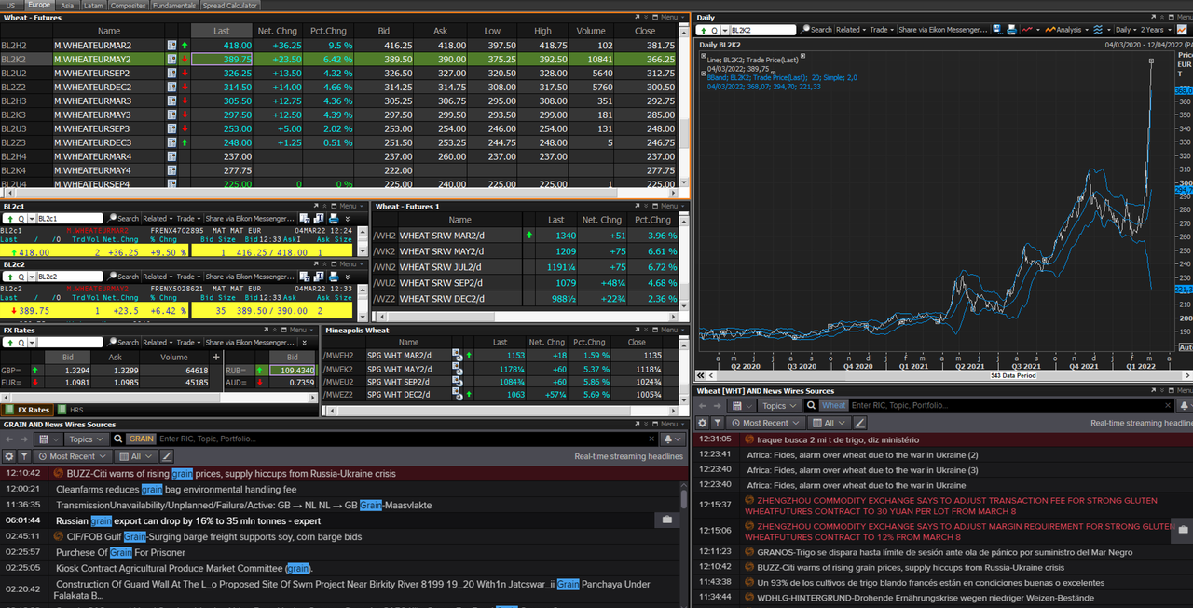Click the BL2c1 symbol input field
The height and width of the screenshot is (608, 1193).
click(70, 219)
